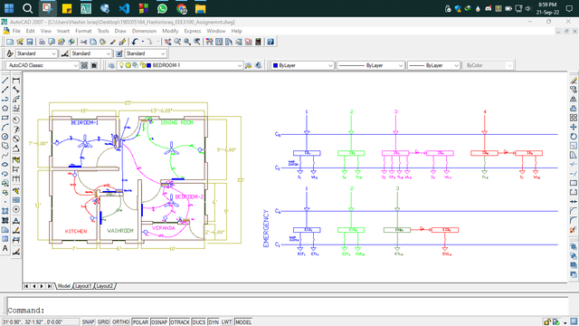Switch to the Layout1 tab
Viewport: 579px width, 326px height.
(83, 286)
